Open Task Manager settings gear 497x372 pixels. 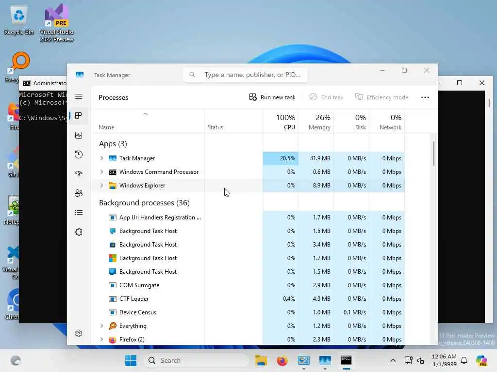pyautogui.click(x=79, y=333)
